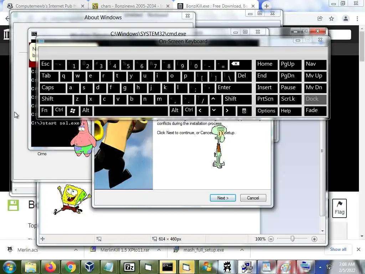Click the taskbar clock showing 7:08 AM
The image size is (365, 274).
(x=347, y=267)
